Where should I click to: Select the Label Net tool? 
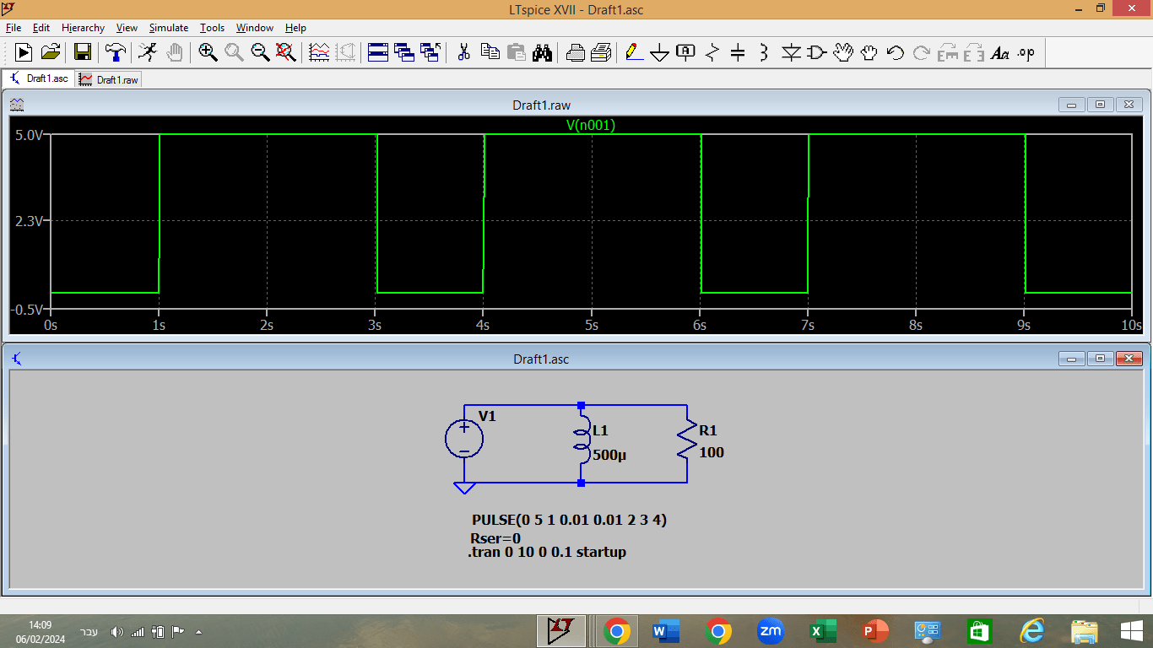(684, 51)
